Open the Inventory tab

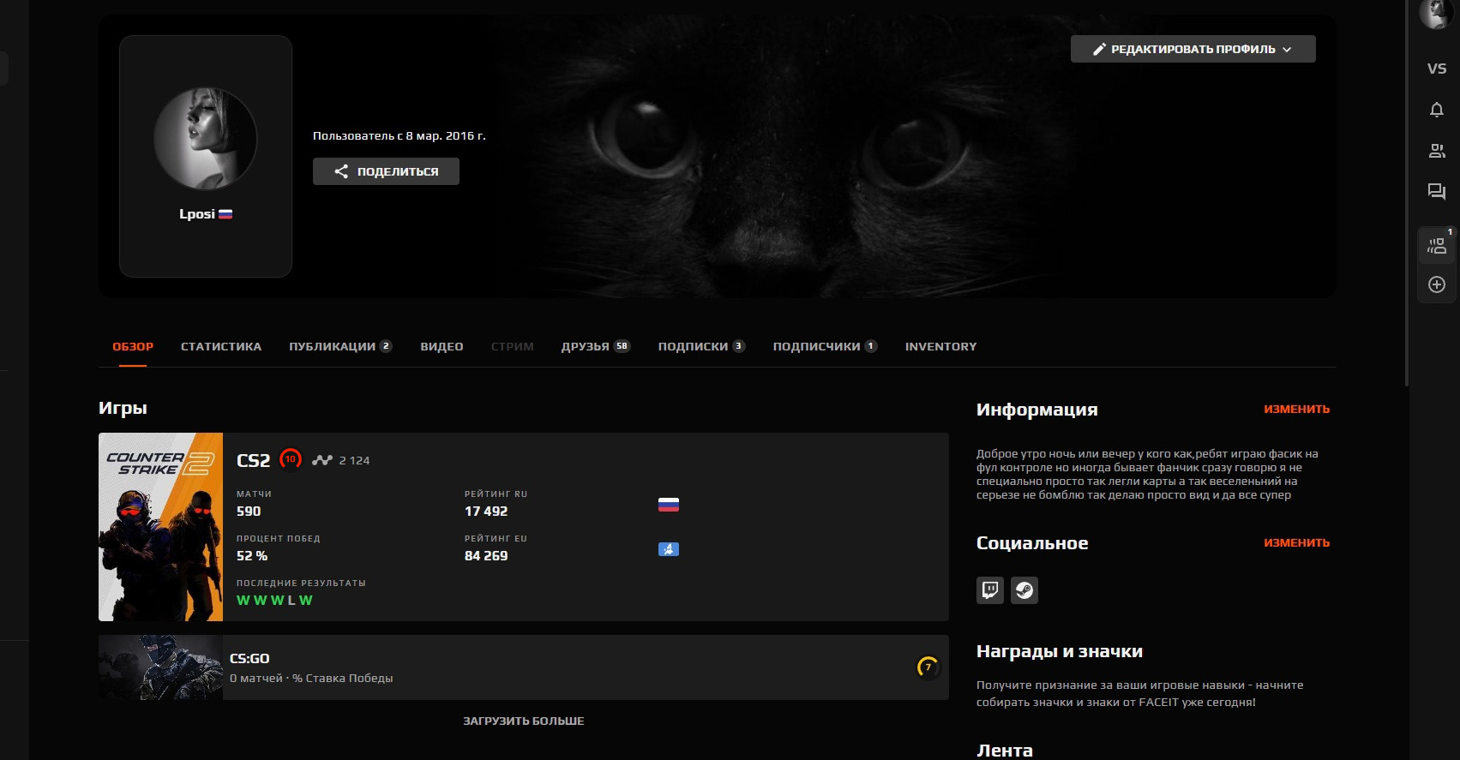point(941,347)
